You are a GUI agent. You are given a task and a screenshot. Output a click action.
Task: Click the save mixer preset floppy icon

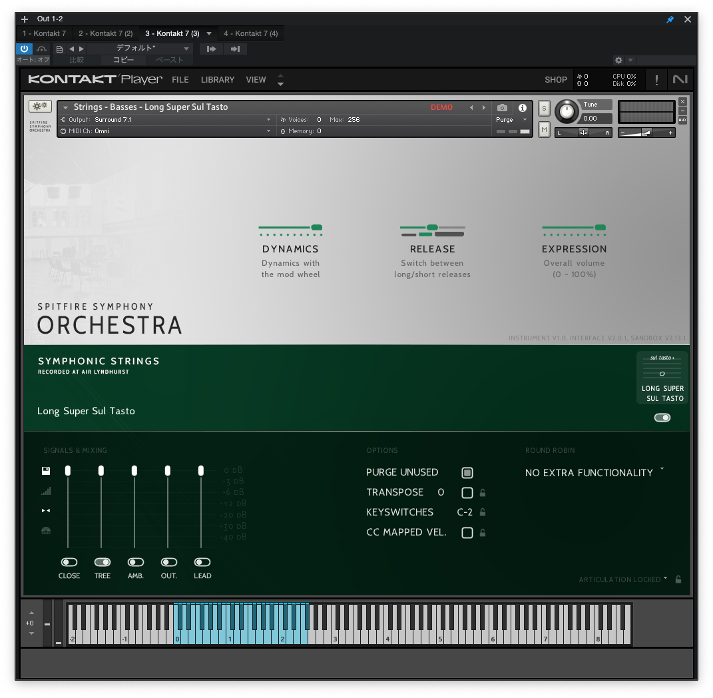(x=46, y=470)
